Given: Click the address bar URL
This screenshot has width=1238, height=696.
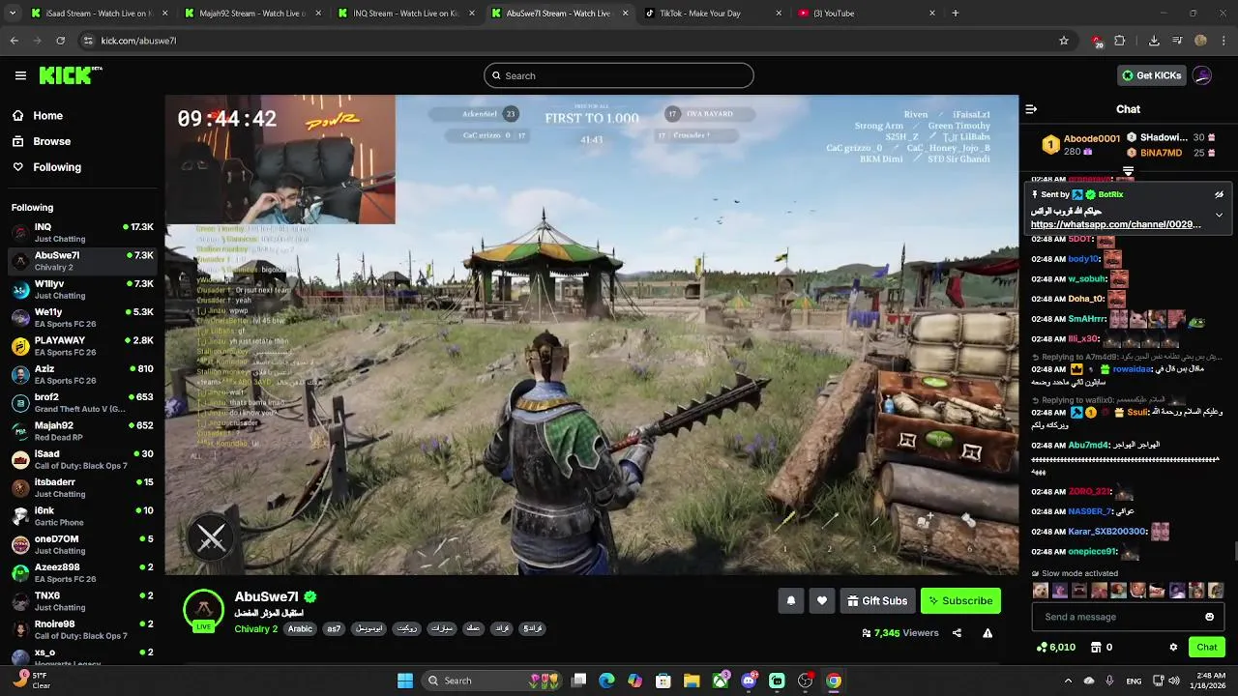Looking at the screenshot, I should pos(138,41).
